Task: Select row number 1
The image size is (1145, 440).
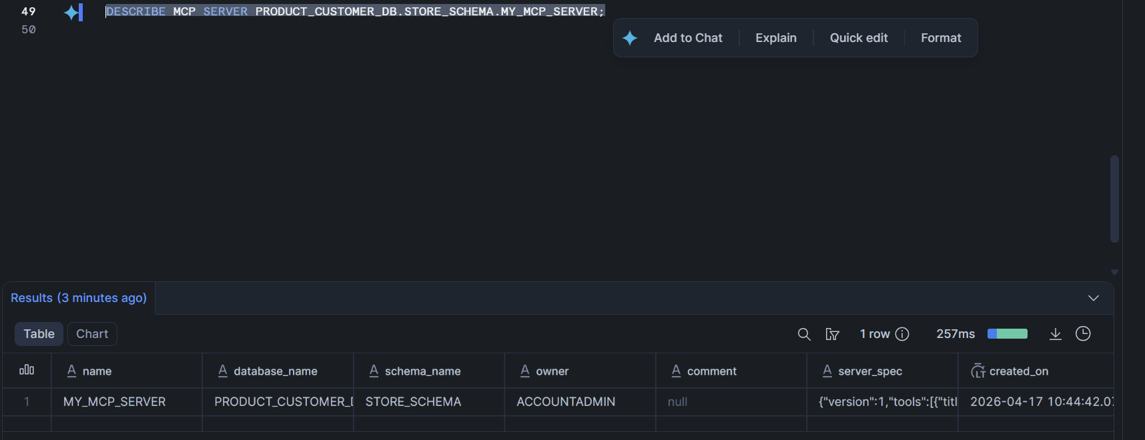Action: point(27,402)
